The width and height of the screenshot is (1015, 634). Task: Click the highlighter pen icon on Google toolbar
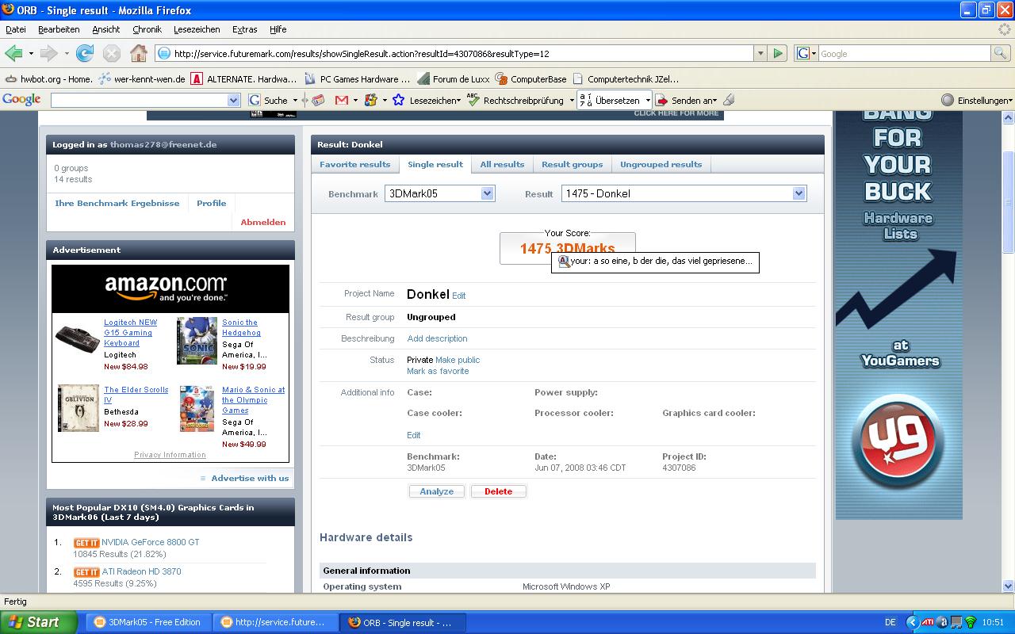tap(729, 100)
